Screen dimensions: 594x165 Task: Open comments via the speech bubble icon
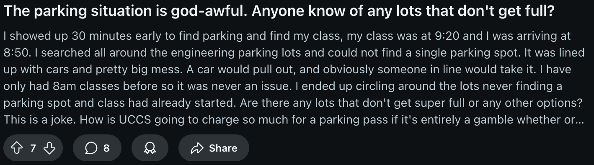90,148
